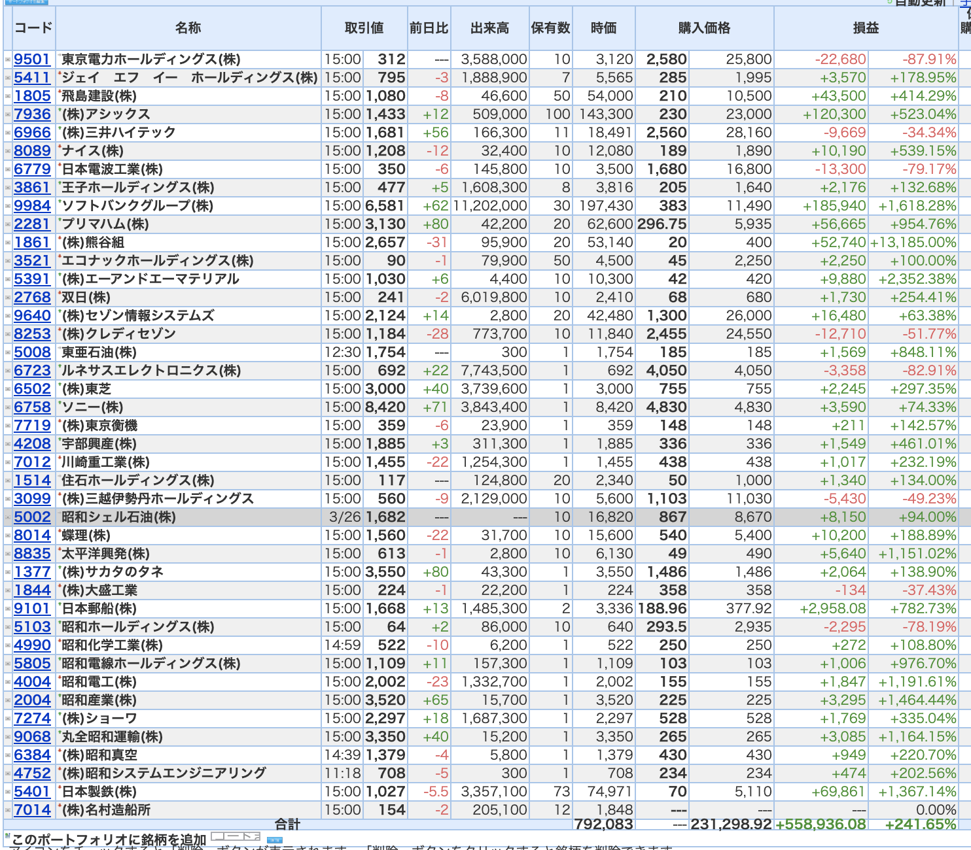971x850 pixels.
Task: Click the row icon left of code 6723
Action: coord(8,371)
